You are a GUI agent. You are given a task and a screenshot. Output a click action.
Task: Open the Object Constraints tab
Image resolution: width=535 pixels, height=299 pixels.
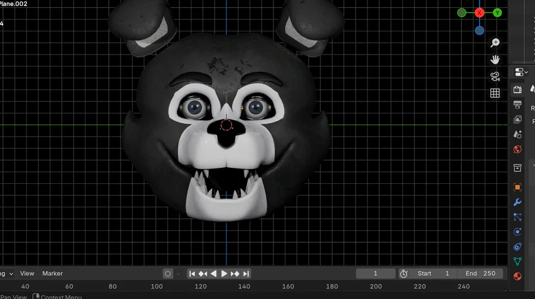(518, 247)
